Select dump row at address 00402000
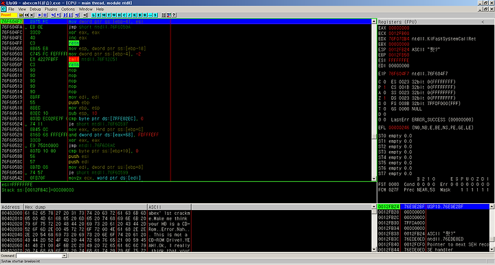 [x=96, y=214]
